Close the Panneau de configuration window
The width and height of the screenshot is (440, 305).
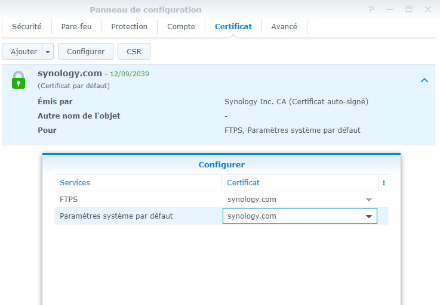coord(427,10)
